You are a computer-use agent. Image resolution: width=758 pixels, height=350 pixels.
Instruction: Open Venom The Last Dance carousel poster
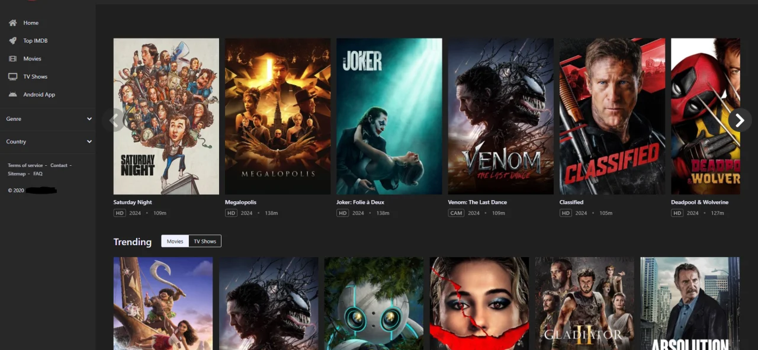pos(501,116)
